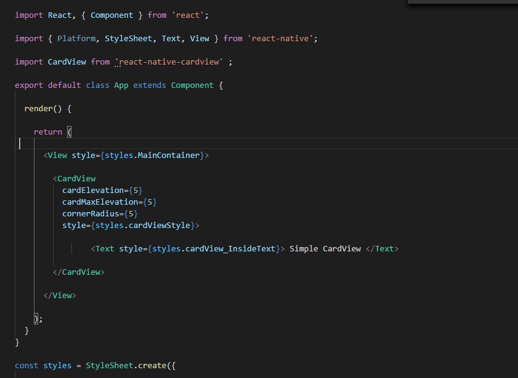Click styles.MainContainer in View tag
Viewport: 518px width, 378px height.
[152, 156]
